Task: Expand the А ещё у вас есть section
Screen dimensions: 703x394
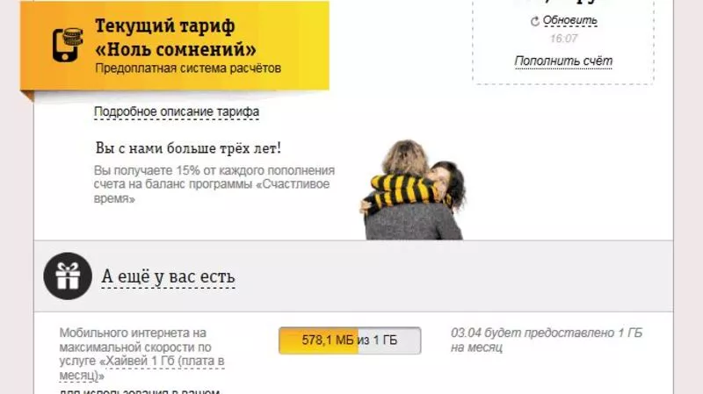Action: tap(168, 276)
